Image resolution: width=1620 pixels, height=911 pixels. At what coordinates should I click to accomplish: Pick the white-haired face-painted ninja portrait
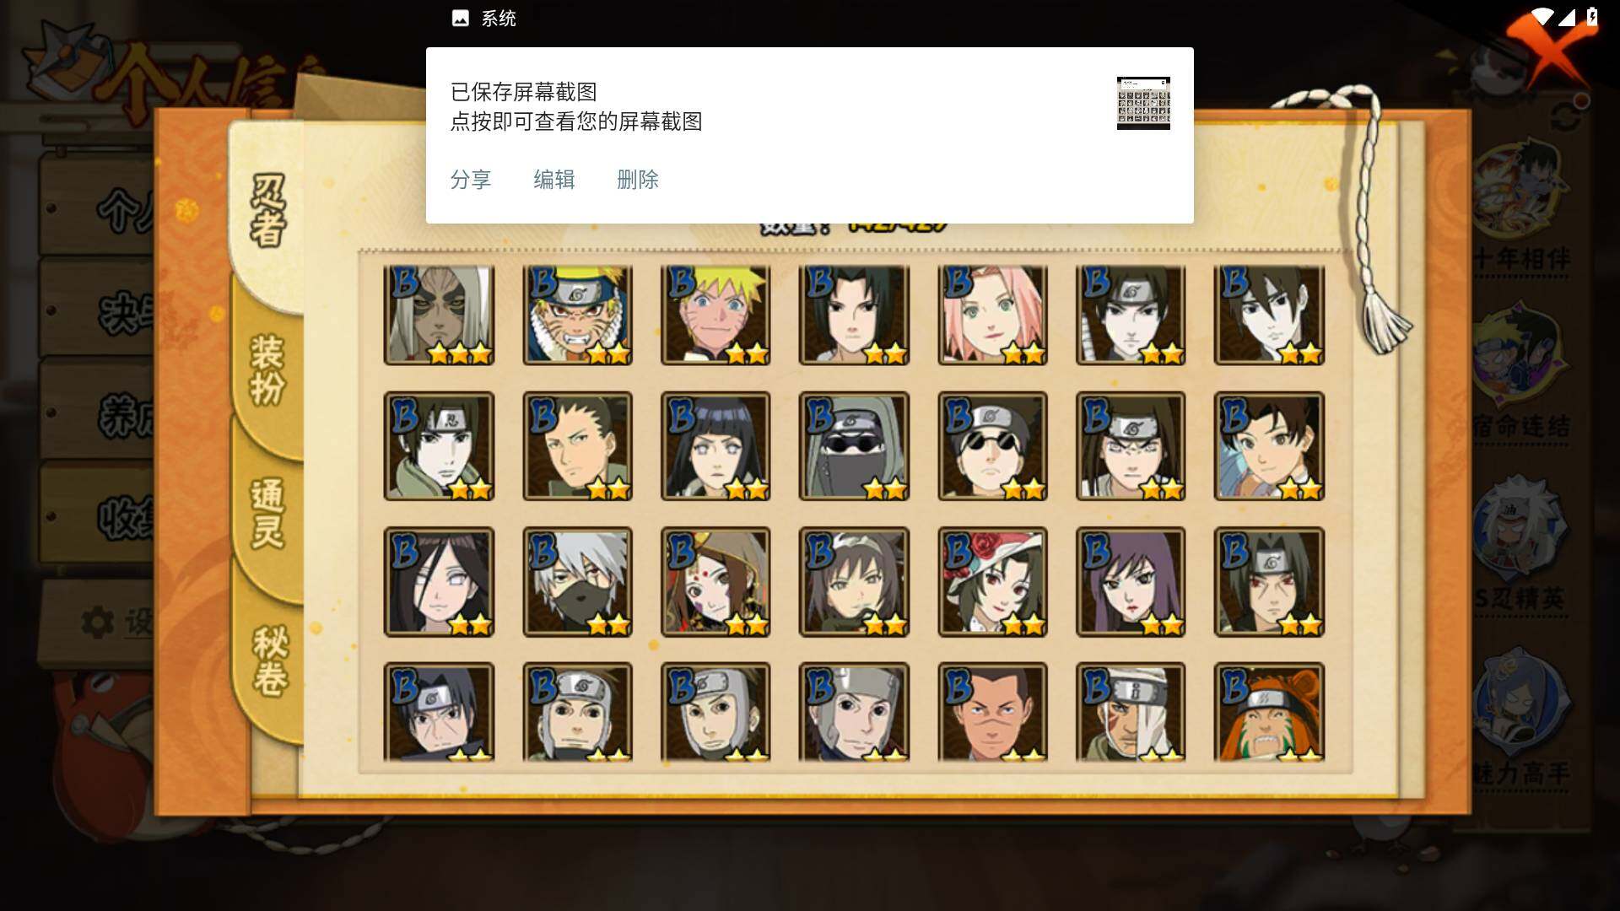point(439,315)
